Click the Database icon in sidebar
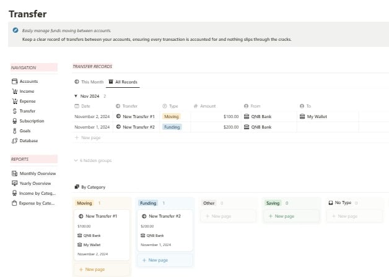 click(14, 141)
